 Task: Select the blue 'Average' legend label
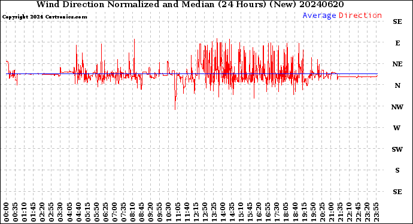(x=319, y=16)
